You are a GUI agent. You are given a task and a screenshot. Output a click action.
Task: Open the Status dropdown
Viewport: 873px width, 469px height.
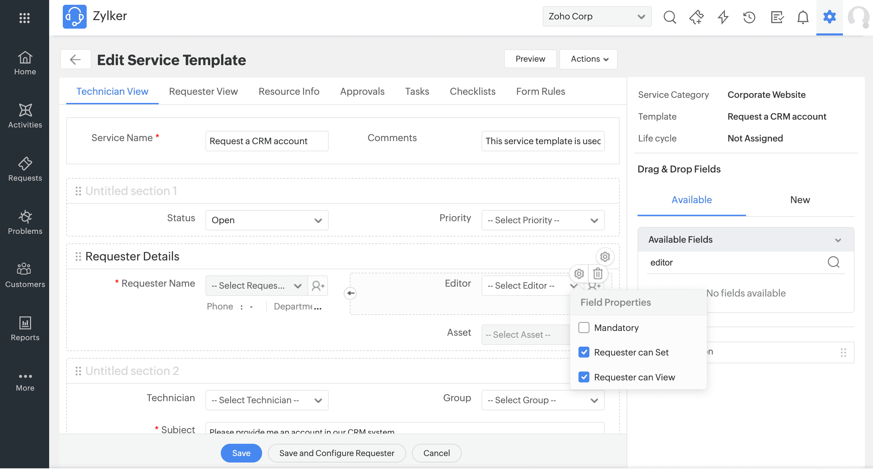pos(267,220)
